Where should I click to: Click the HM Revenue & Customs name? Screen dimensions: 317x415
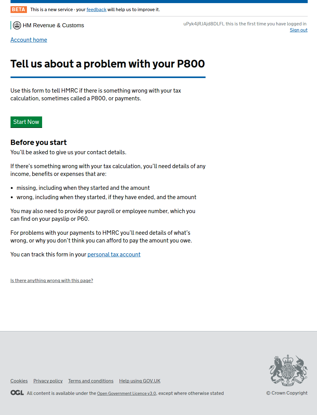click(53, 25)
